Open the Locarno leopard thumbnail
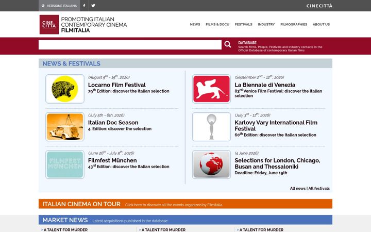Viewport: 371px width, 232px height. (x=65, y=89)
